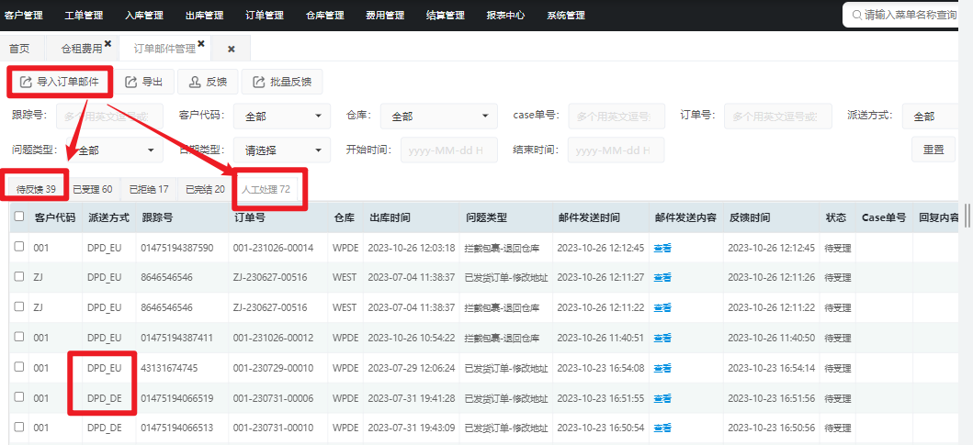Screen dimensions: 973x445
Task: Click the search magnifier icon in menu search
Action: click(857, 15)
